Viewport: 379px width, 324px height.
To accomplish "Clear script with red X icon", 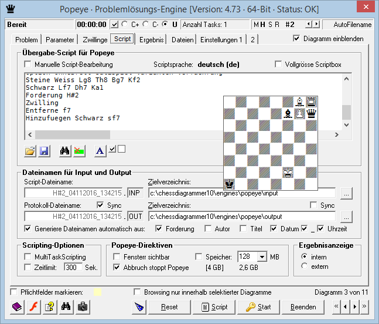I will [x=79, y=151].
